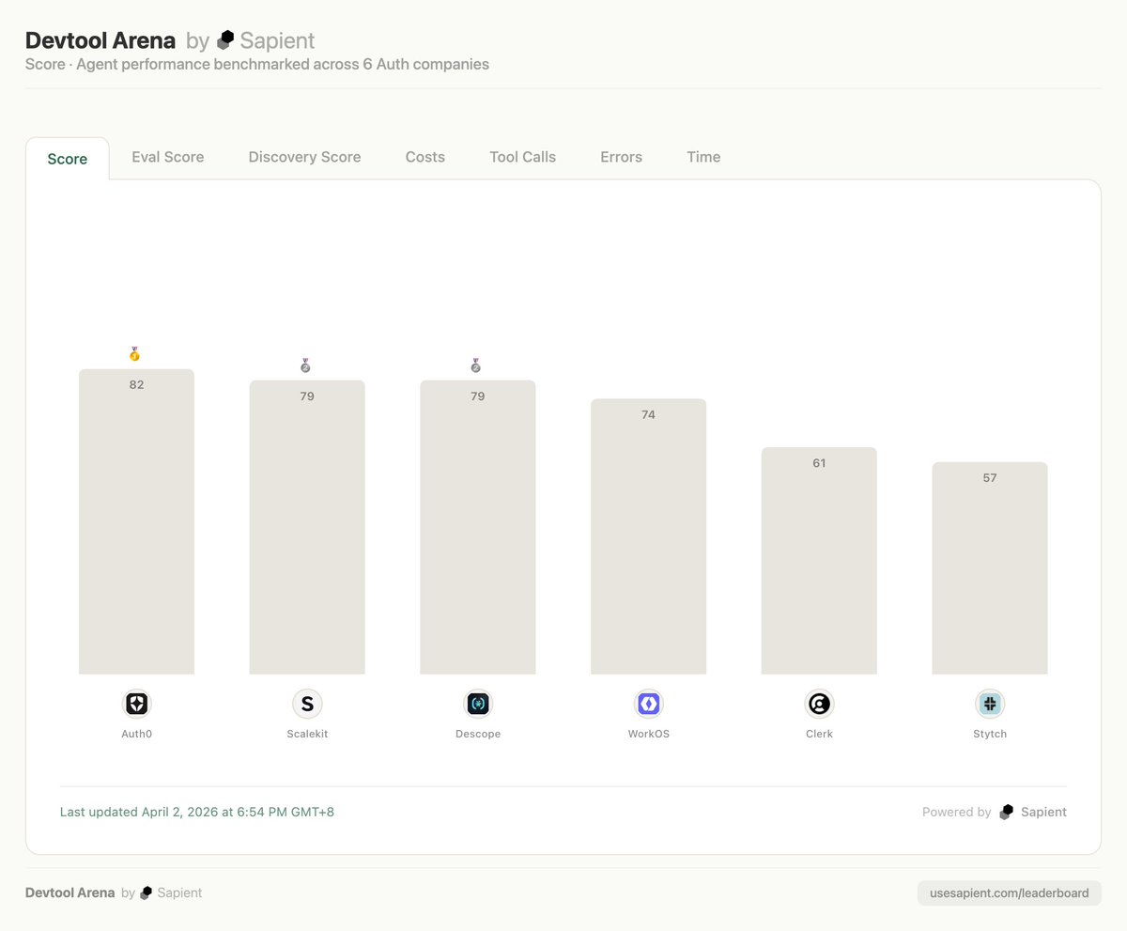1127x931 pixels.
Task: Click the score value 74
Action: pyautogui.click(x=648, y=414)
